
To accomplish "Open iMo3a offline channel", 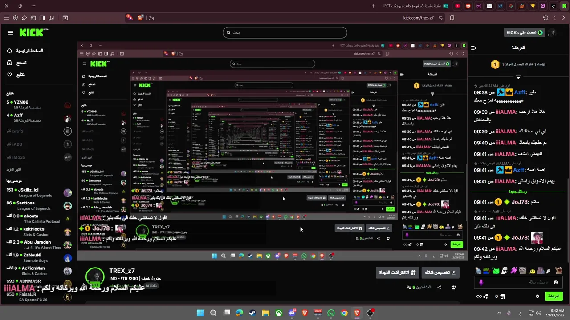I will pos(38,157).
